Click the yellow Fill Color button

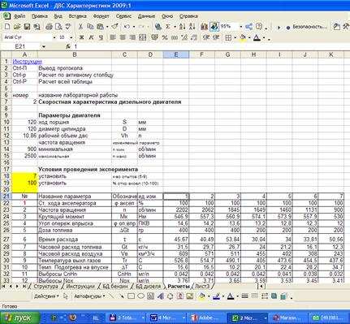243,37
